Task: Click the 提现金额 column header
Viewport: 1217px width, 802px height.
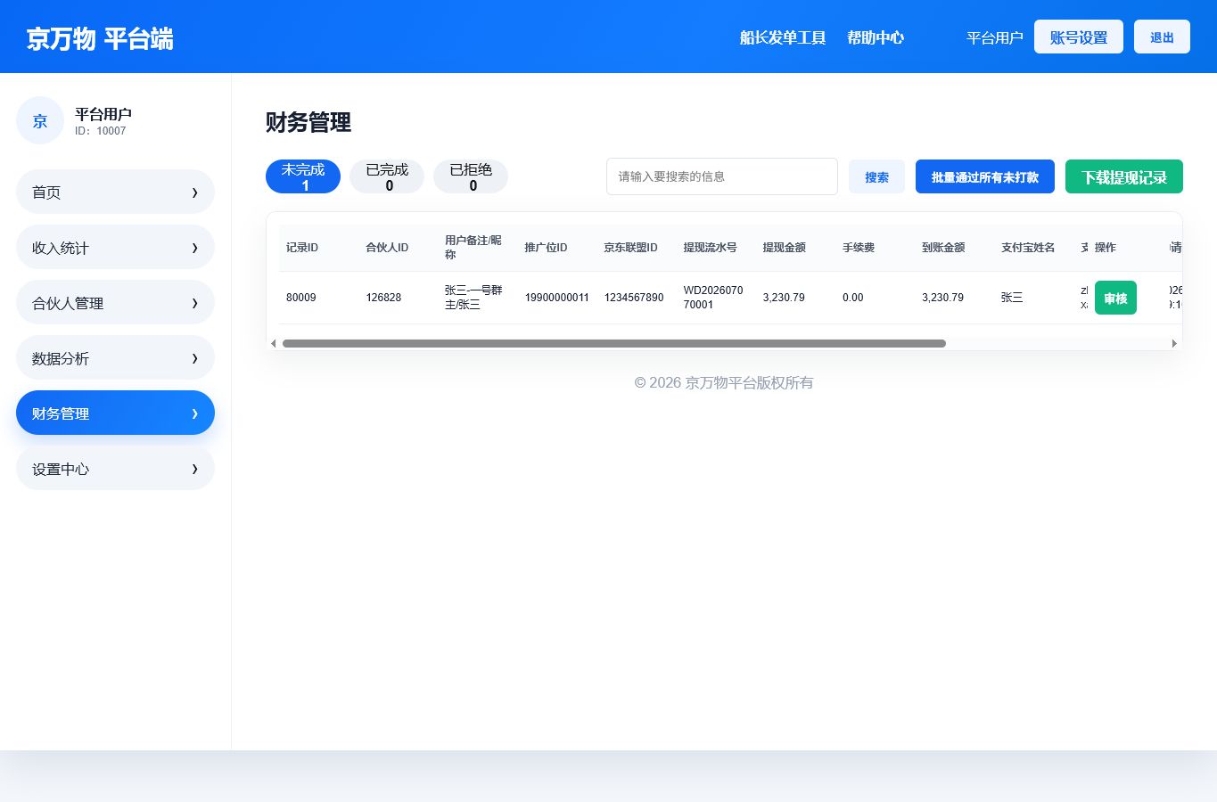Action: [785, 248]
